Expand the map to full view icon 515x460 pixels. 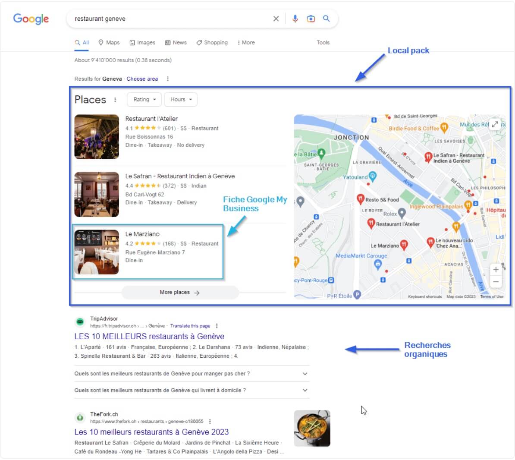point(495,124)
